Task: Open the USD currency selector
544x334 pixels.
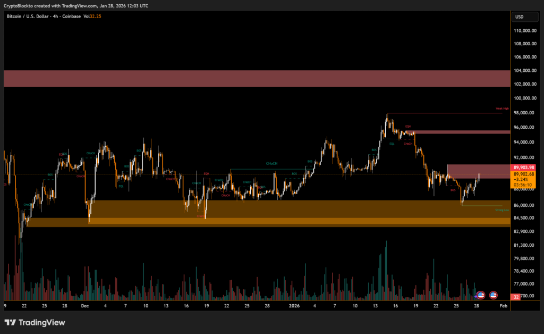Action: click(x=519, y=17)
